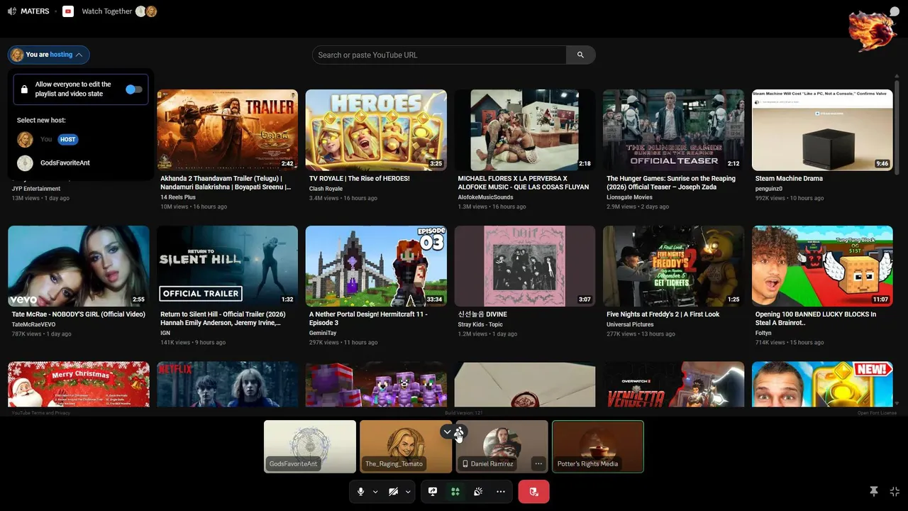
Task: Open the Netflix video thumbnail in bottom row
Action: click(227, 385)
